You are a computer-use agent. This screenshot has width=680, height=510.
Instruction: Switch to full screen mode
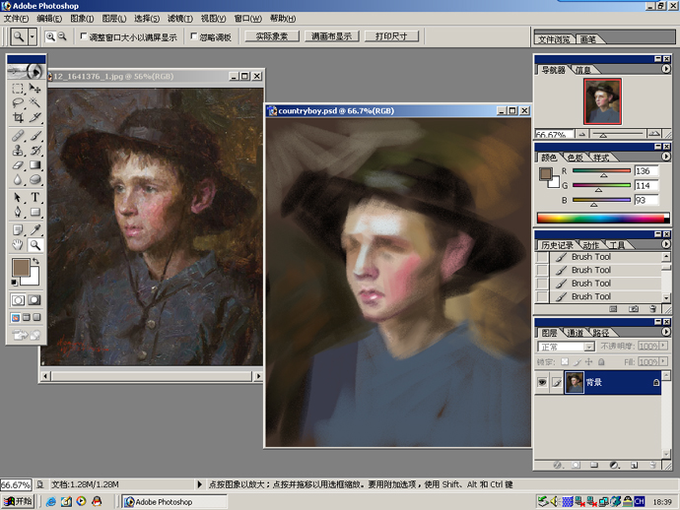pyautogui.click(x=36, y=318)
